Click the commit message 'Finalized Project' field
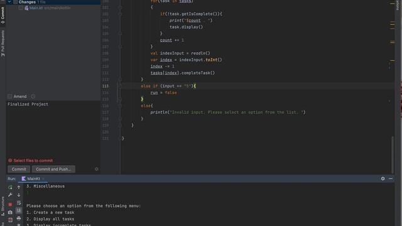The width and height of the screenshot is (402, 226). click(x=53, y=128)
